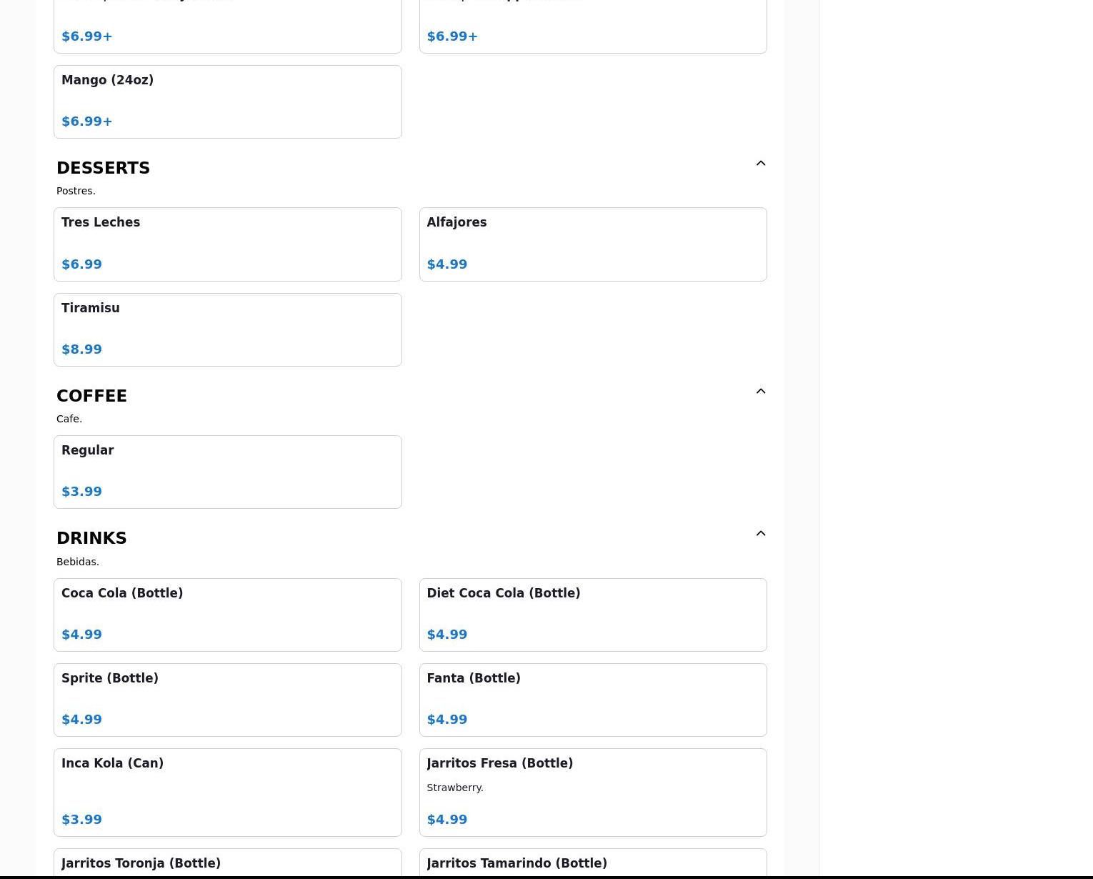Open Inca Kola (Can) drink card

pos(228,793)
